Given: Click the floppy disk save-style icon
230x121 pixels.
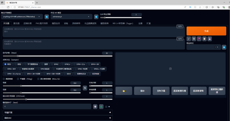Looking at the screenshot, I should click(x=210, y=39).
